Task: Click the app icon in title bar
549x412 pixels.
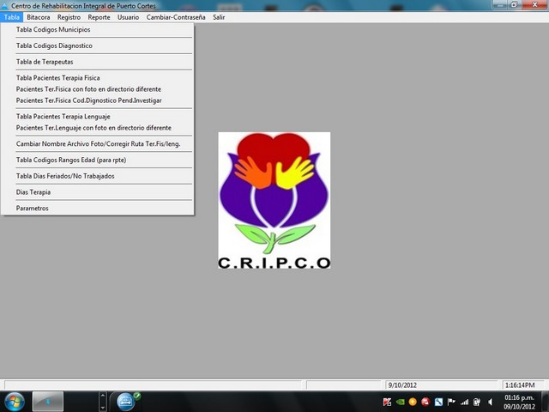Action: click(x=4, y=6)
